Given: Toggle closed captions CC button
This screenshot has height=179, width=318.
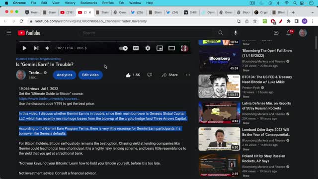Looking at the screenshot, I should (136, 48).
